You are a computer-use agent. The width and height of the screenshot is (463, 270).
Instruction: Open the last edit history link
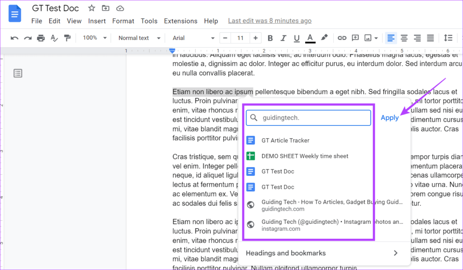(269, 21)
